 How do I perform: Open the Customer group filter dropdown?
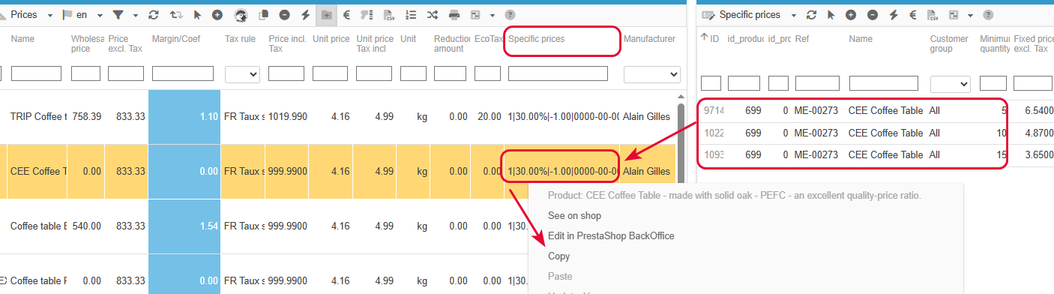951,83
